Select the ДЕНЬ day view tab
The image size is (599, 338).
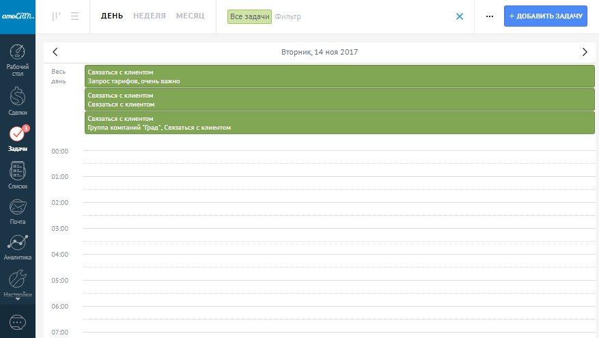[112, 16]
